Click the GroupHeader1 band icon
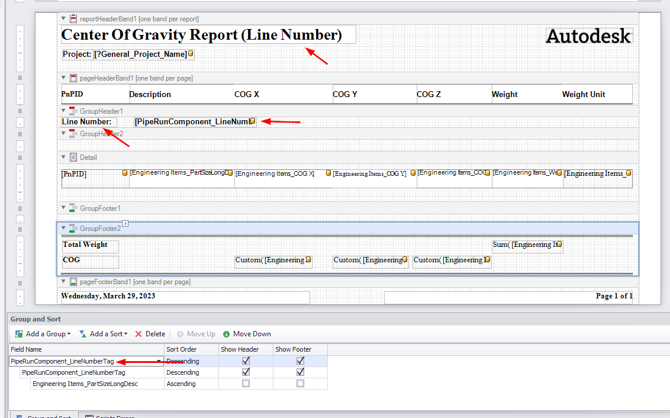Screen dimensions: 670x418 coord(72,111)
